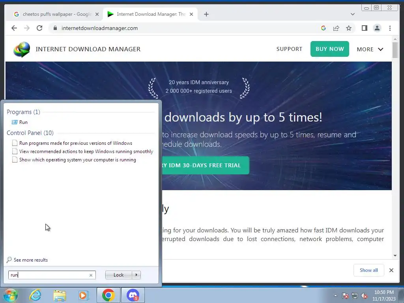Click the Programs (1) header
The width and height of the screenshot is (404, 303).
[x=23, y=112]
